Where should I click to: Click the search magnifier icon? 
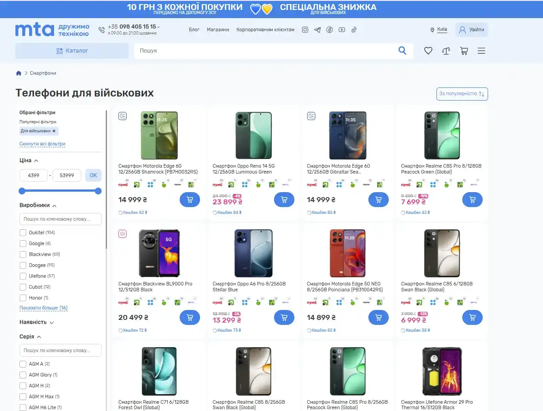coord(402,50)
